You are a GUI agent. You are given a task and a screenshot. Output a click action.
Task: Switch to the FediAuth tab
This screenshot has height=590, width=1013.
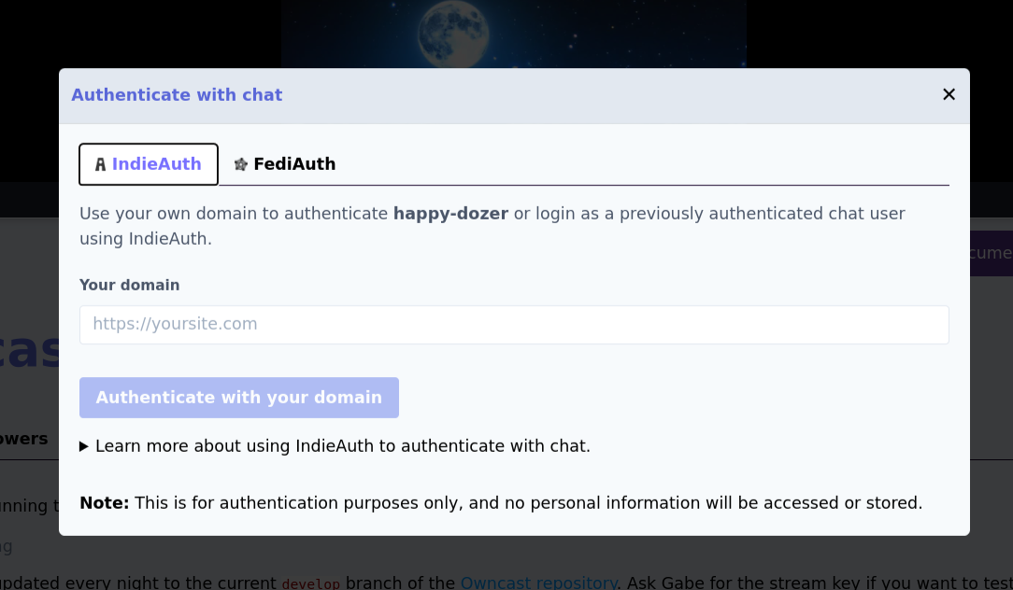pos(284,164)
